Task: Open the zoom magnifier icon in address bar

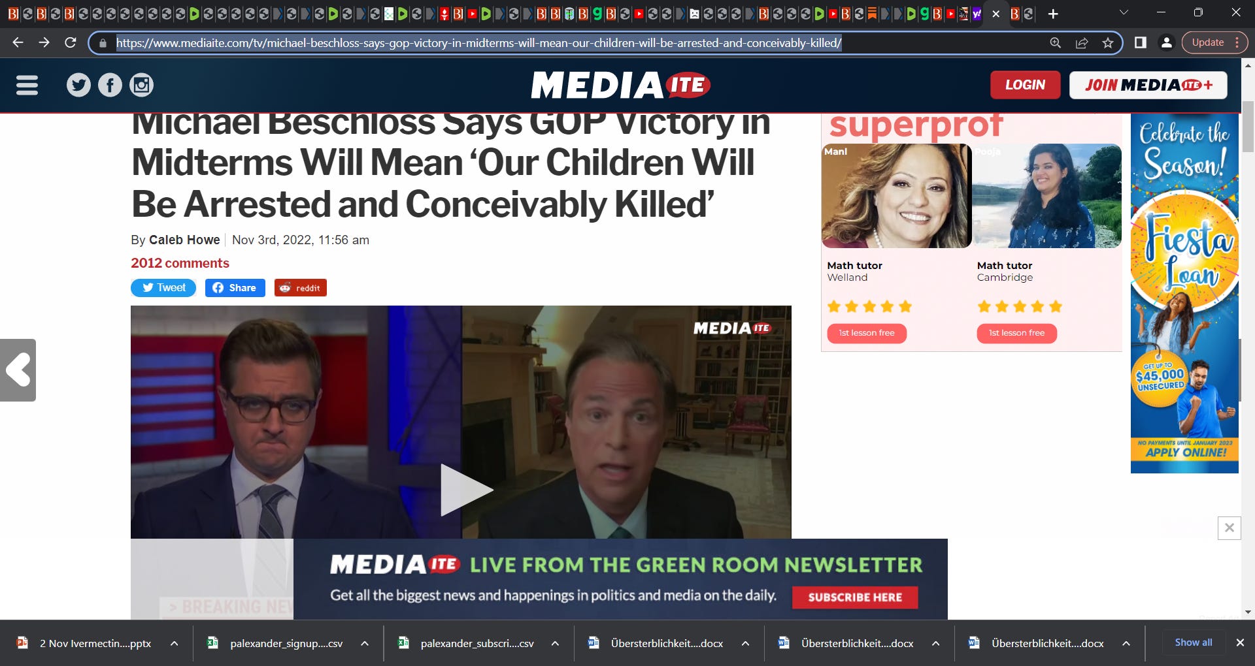Action: 1055,43
